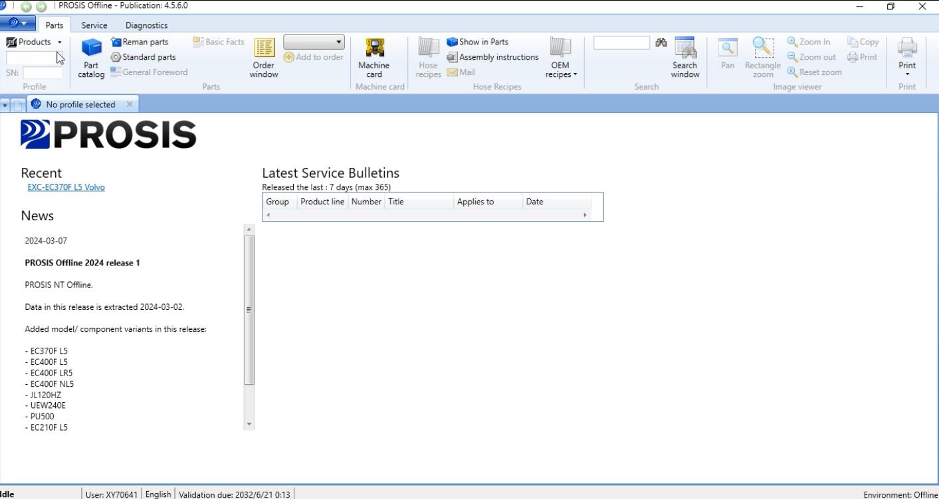Click 'English' in status bar
Image resolution: width=939 pixels, height=499 pixels.
158,494
